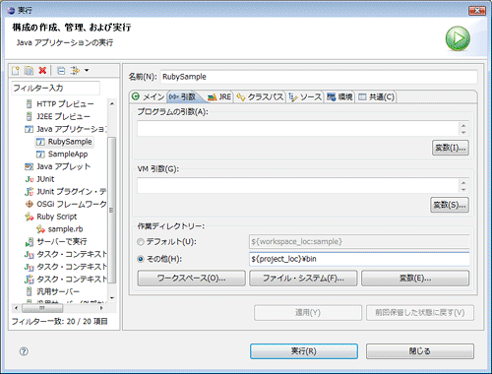Select 汎用サーバー in the tree
Viewport: 492px width, 374px height.
click(58, 291)
